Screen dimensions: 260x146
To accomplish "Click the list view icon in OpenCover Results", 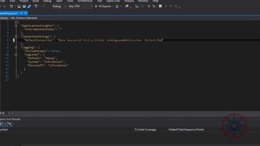I will (5, 125).
